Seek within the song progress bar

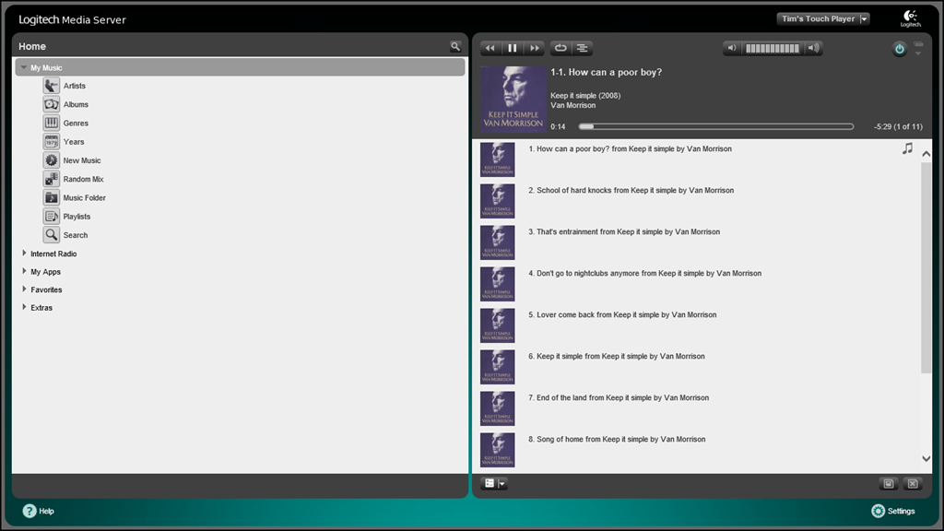[x=716, y=126]
